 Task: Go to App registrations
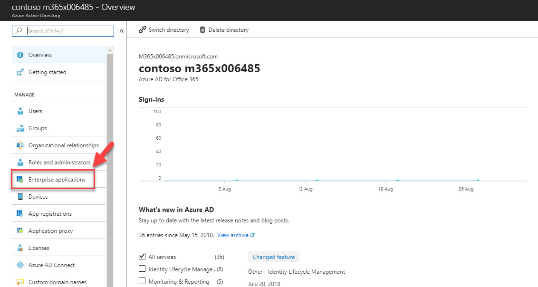[x=59, y=214]
